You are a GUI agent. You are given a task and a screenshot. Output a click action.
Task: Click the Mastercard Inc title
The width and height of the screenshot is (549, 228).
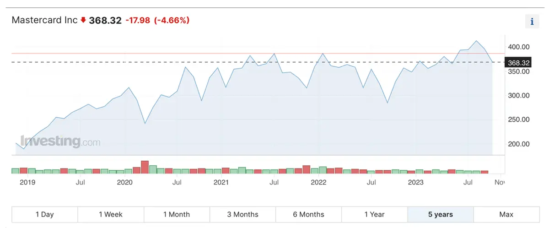[44, 20]
